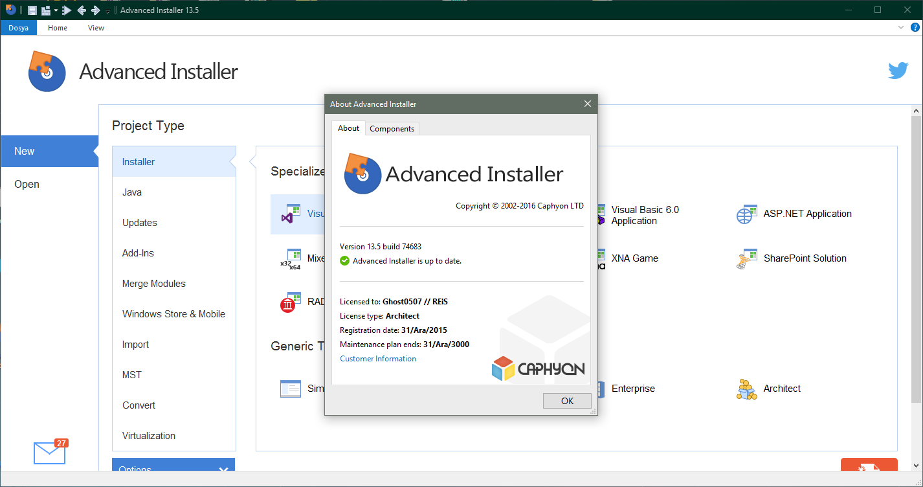923x487 pixels.
Task: Select the Mixed x32/x64 template icon
Action: click(291, 259)
